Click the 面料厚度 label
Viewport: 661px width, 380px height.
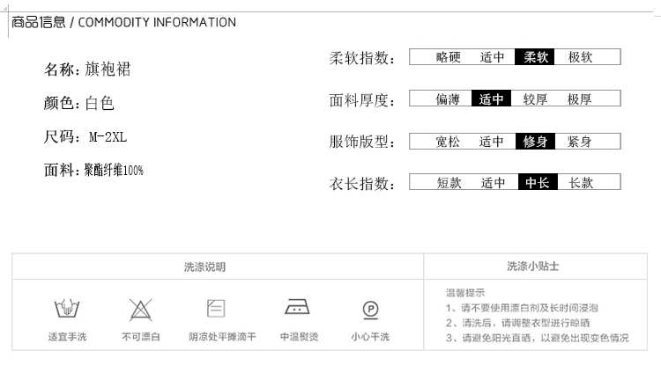coord(361,100)
